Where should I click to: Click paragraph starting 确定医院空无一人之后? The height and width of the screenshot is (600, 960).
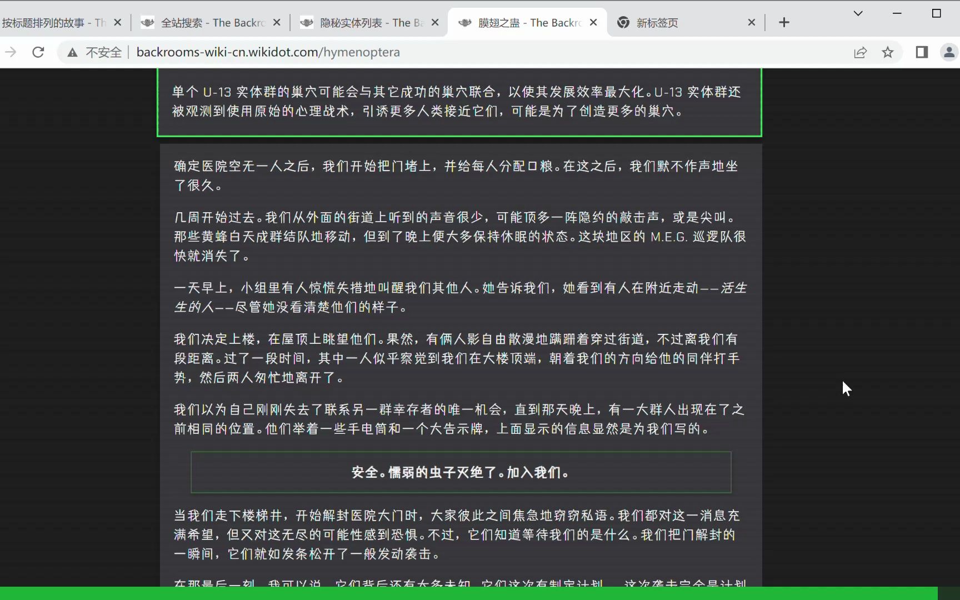tap(456, 176)
